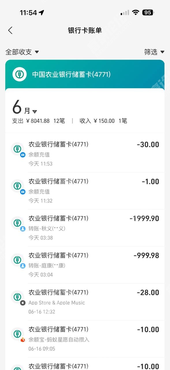Open the 中国农业银行储蓄卡(4771) card header
The height and width of the screenshot is (370, 170).
[x=85, y=74]
